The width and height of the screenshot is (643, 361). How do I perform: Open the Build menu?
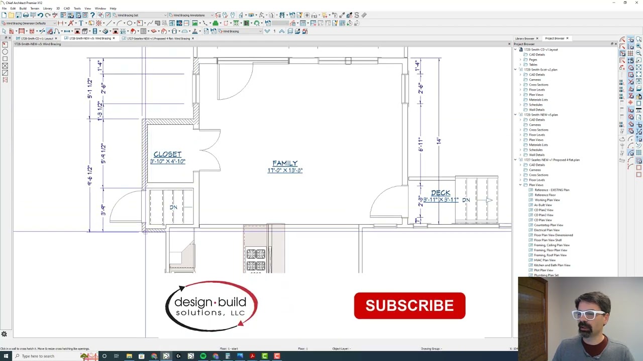[23, 9]
